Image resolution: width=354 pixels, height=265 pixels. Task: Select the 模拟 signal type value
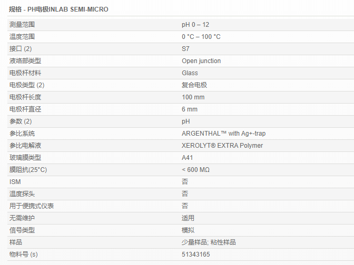click(x=188, y=230)
